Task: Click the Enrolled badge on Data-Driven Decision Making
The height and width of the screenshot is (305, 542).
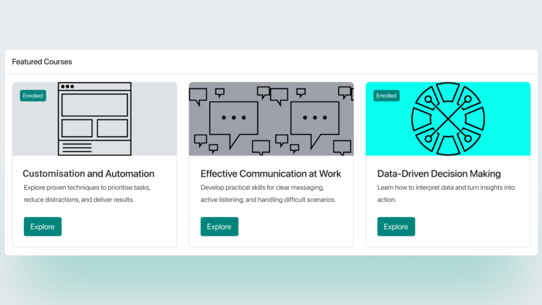Action: [386, 96]
